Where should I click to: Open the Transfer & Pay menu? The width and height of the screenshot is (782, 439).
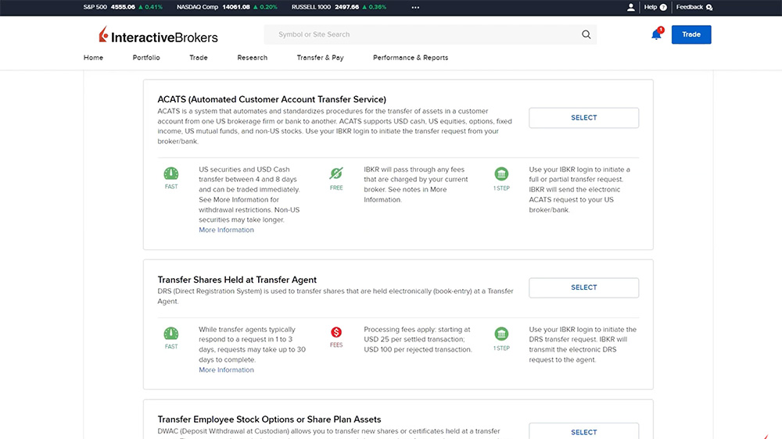tap(320, 58)
